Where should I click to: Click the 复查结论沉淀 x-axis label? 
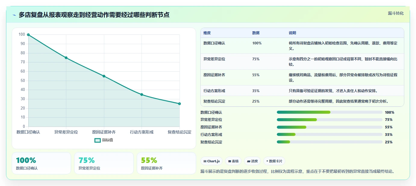pos(180,132)
